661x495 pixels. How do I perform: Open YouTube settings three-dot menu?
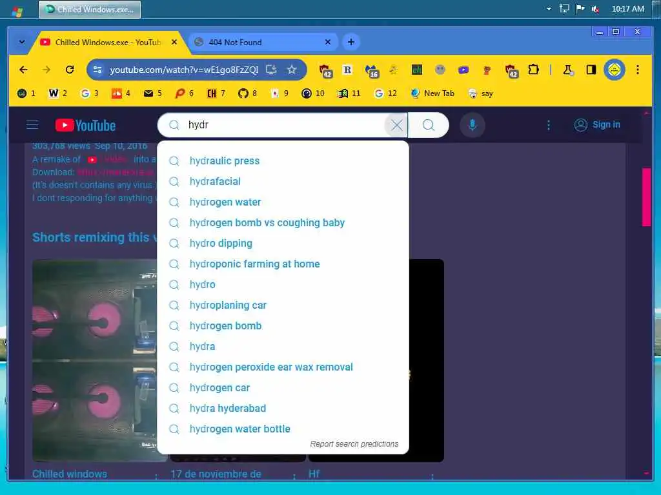click(x=549, y=125)
